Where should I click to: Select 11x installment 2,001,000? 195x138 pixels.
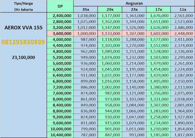coord(183,105)
